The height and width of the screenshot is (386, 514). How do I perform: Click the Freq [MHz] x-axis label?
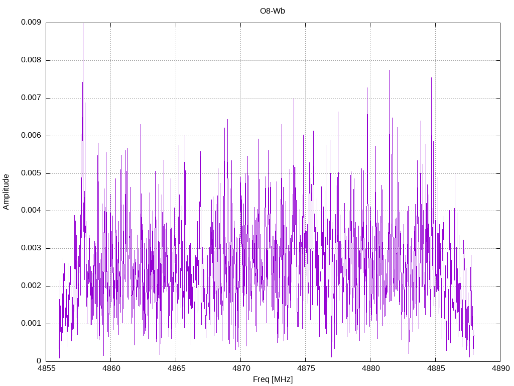(273, 379)
